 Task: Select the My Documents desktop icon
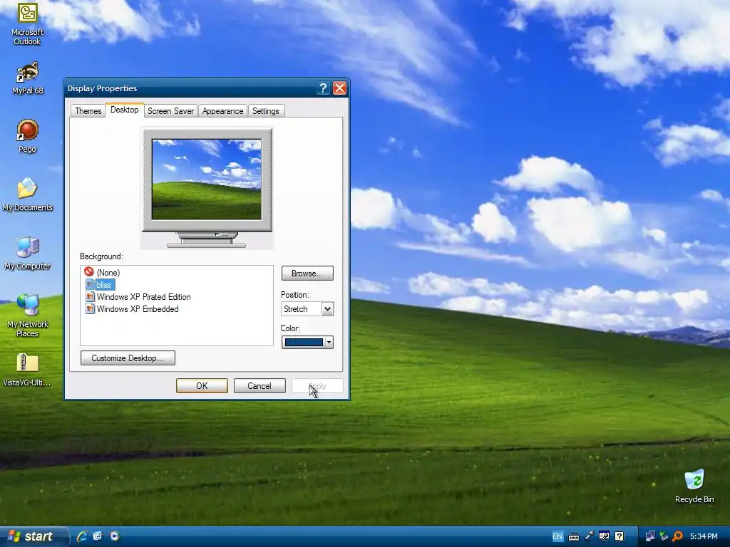tap(27, 194)
